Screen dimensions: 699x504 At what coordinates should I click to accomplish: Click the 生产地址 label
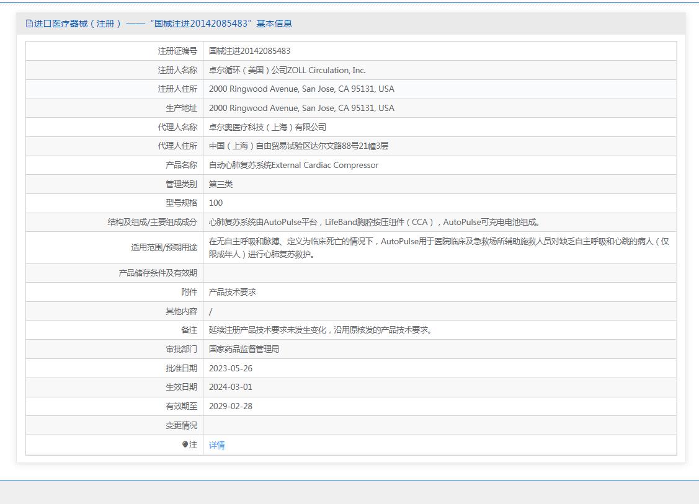[x=182, y=108]
